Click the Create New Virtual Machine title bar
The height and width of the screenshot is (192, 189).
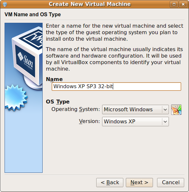tap(90, 4)
